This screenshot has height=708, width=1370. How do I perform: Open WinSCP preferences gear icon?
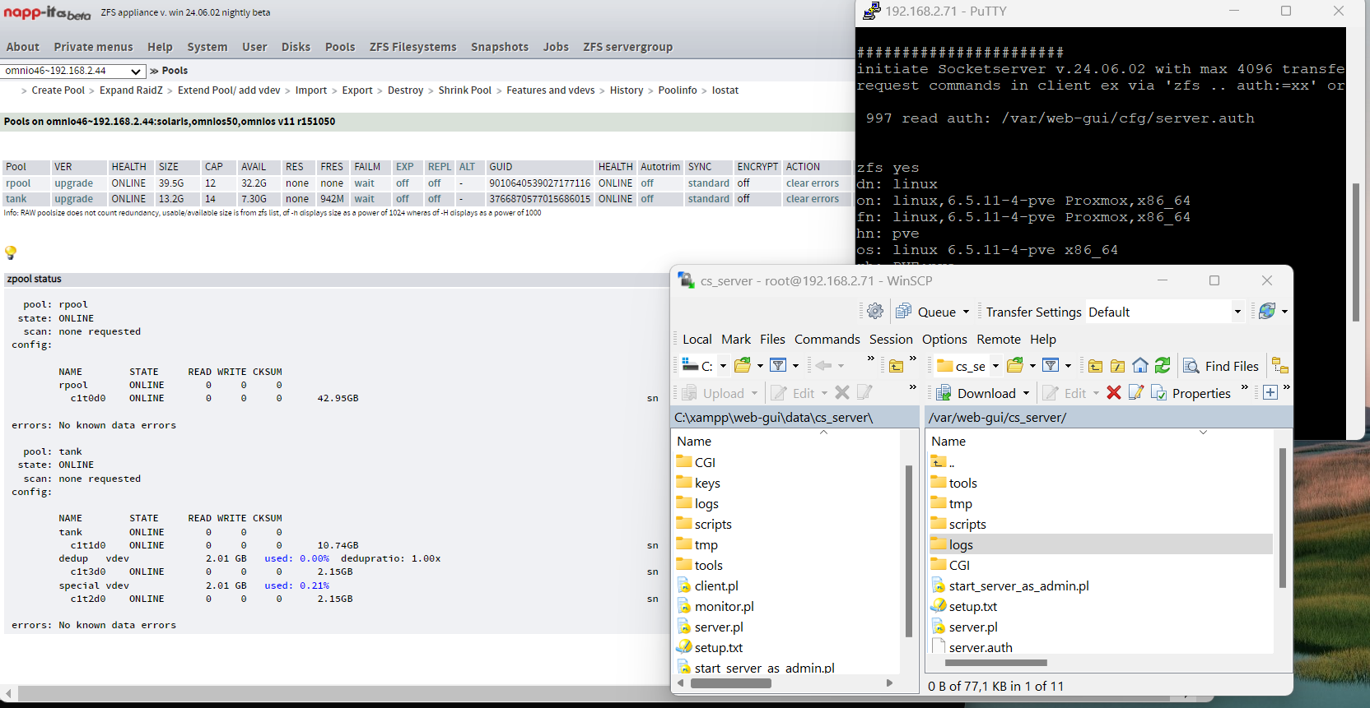click(x=875, y=312)
